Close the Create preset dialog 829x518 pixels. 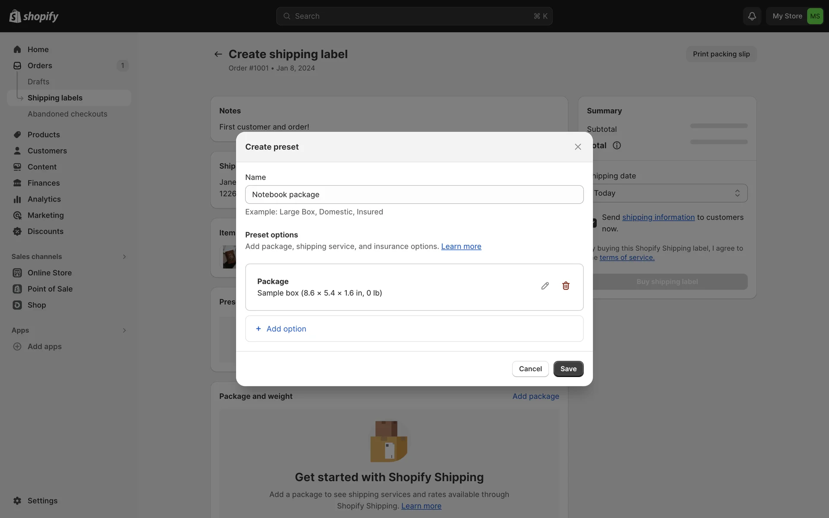(x=578, y=147)
